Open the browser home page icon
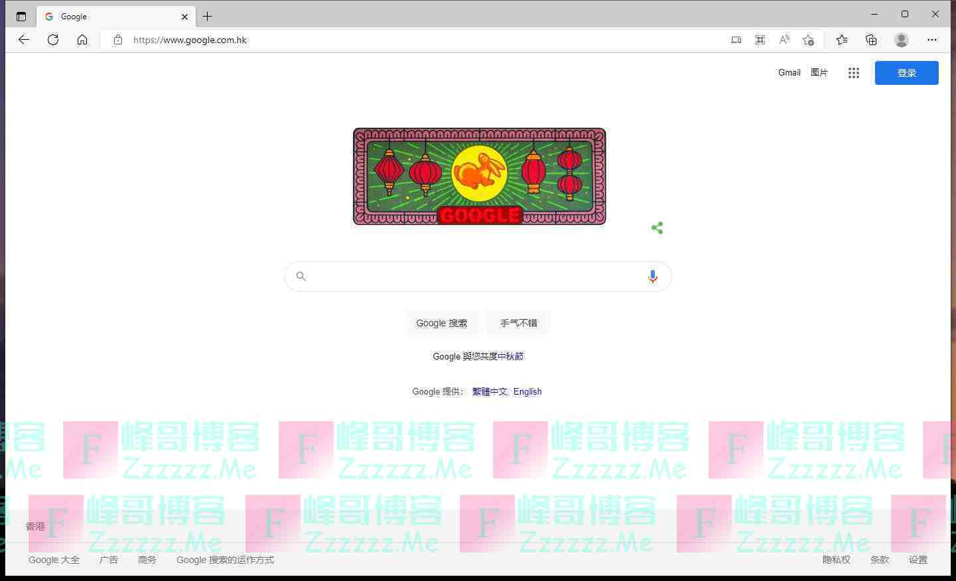 (x=82, y=40)
